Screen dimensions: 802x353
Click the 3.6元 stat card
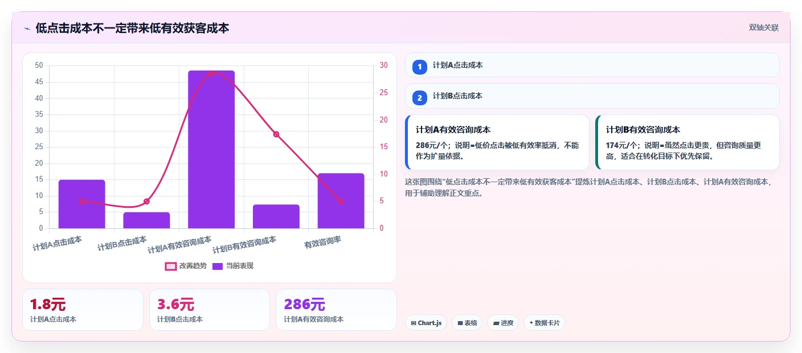(210, 310)
